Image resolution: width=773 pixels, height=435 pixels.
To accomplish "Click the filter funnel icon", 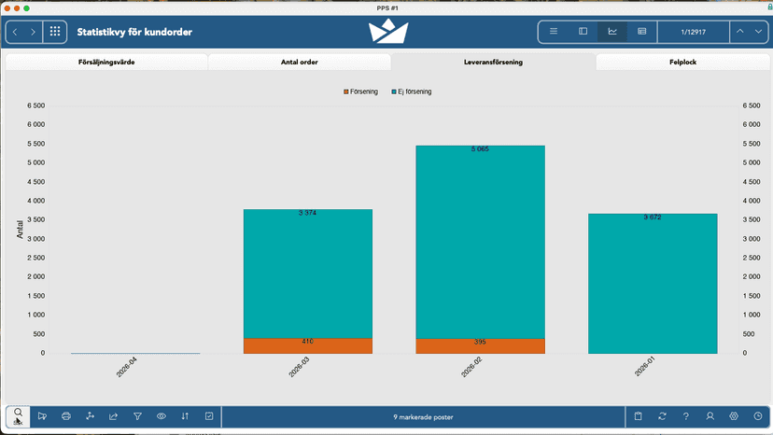I will (x=137, y=416).
